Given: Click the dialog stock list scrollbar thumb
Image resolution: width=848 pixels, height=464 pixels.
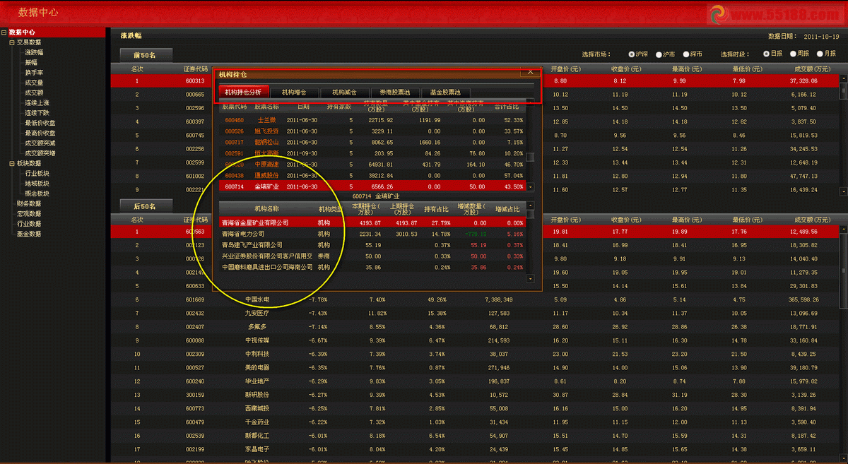Looking at the screenshot, I should (x=531, y=158).
